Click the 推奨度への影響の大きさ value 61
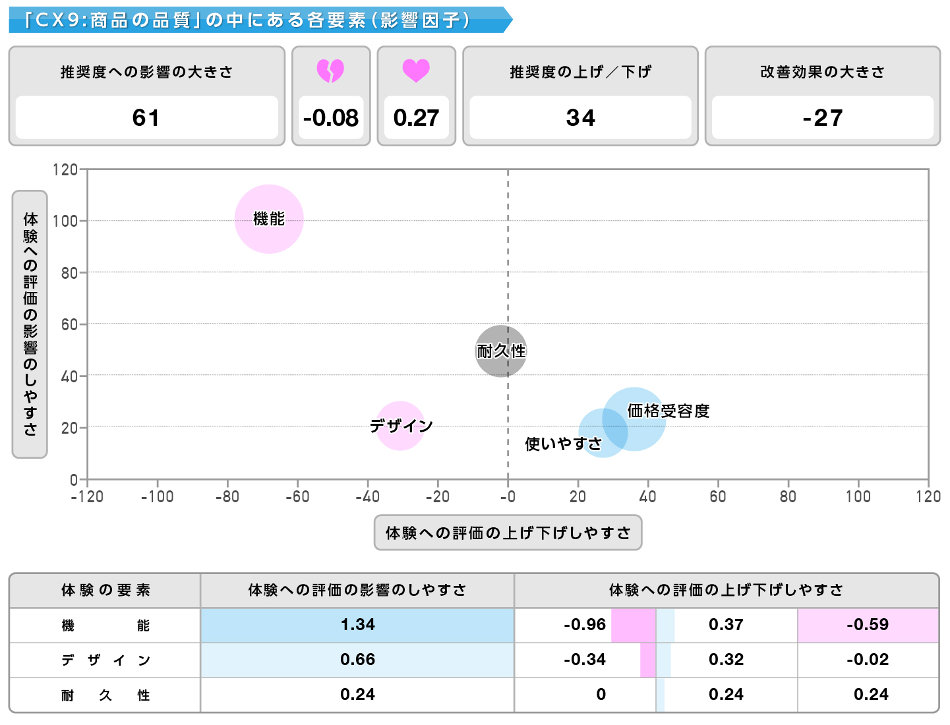950x725 pixels. pyautogui.click(x=146, y=118)
